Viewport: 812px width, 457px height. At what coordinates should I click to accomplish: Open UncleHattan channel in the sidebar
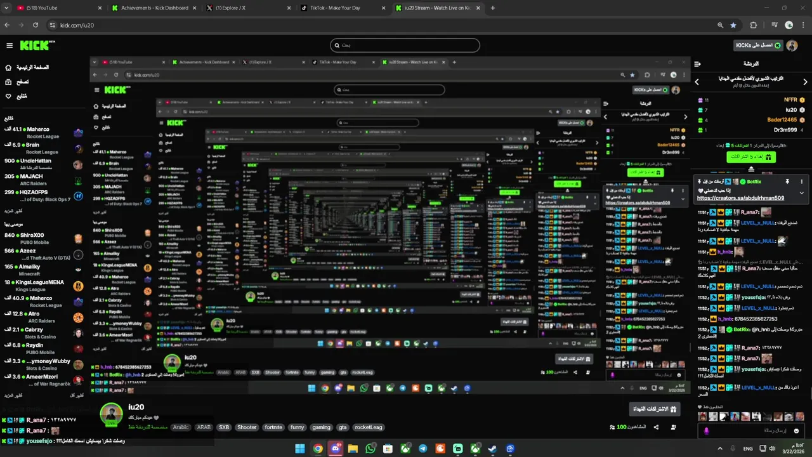point(43,164)
